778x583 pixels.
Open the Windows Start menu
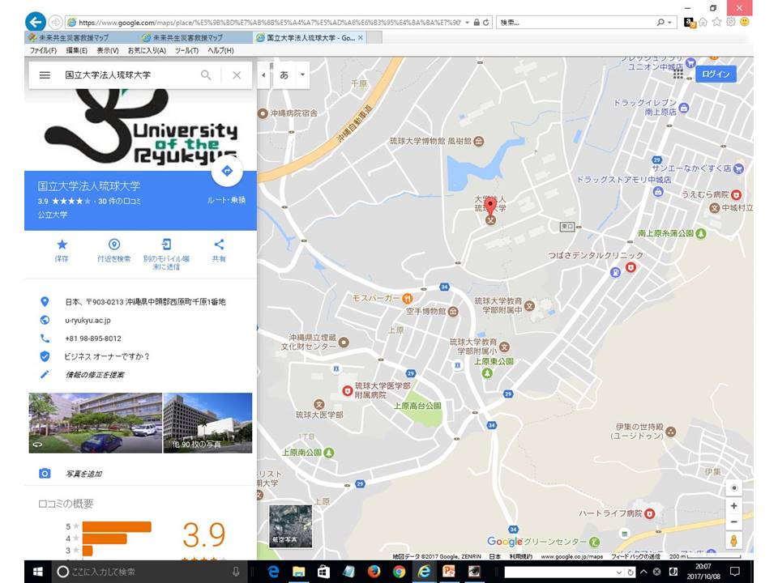(38, 572)
